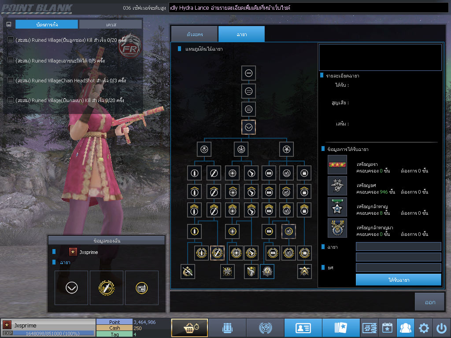
Task: Click the Hydra Lance announcement ticker text
Action: pos(230,8)
